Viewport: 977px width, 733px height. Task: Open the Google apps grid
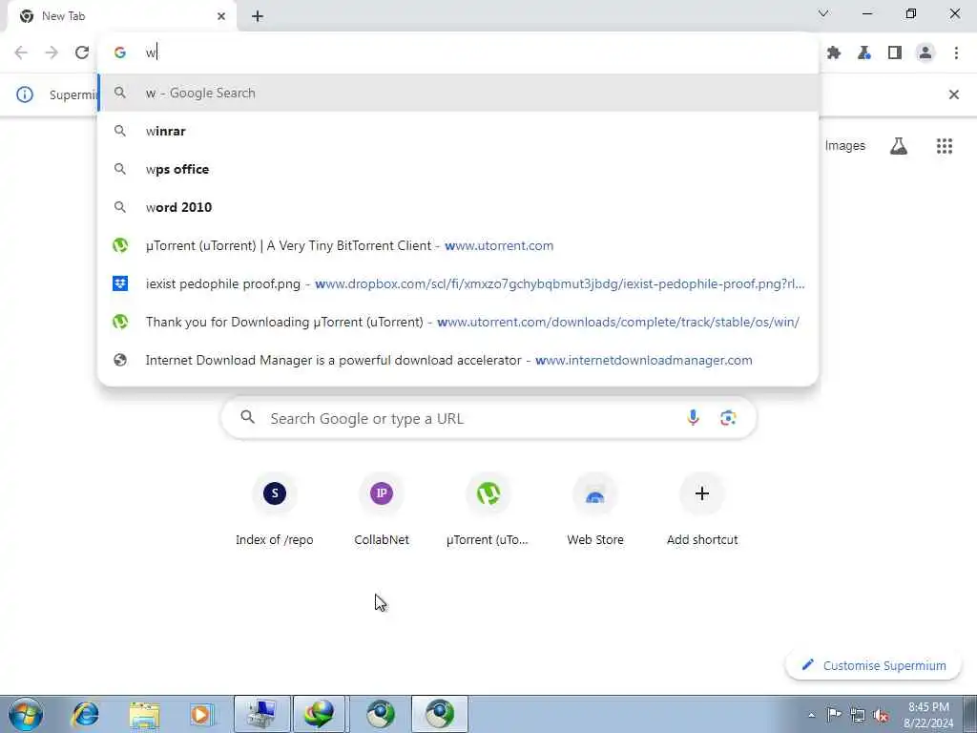pos(945,146)
